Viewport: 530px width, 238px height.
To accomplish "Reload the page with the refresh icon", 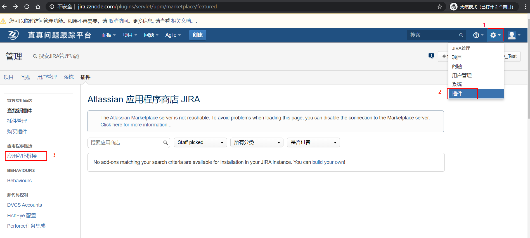I will 27,6.
